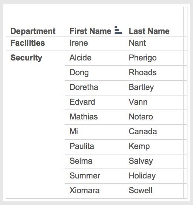Viewport: 193px width, 205px height.
Task: Click the last name Bartley
Action: (x=141, y=87)
